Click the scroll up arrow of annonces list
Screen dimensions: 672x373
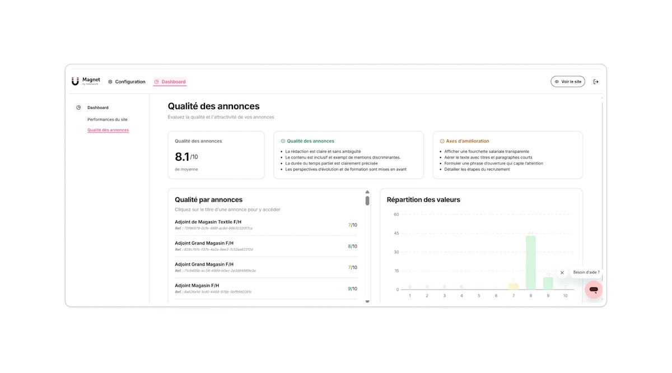[x=367, y=192]
